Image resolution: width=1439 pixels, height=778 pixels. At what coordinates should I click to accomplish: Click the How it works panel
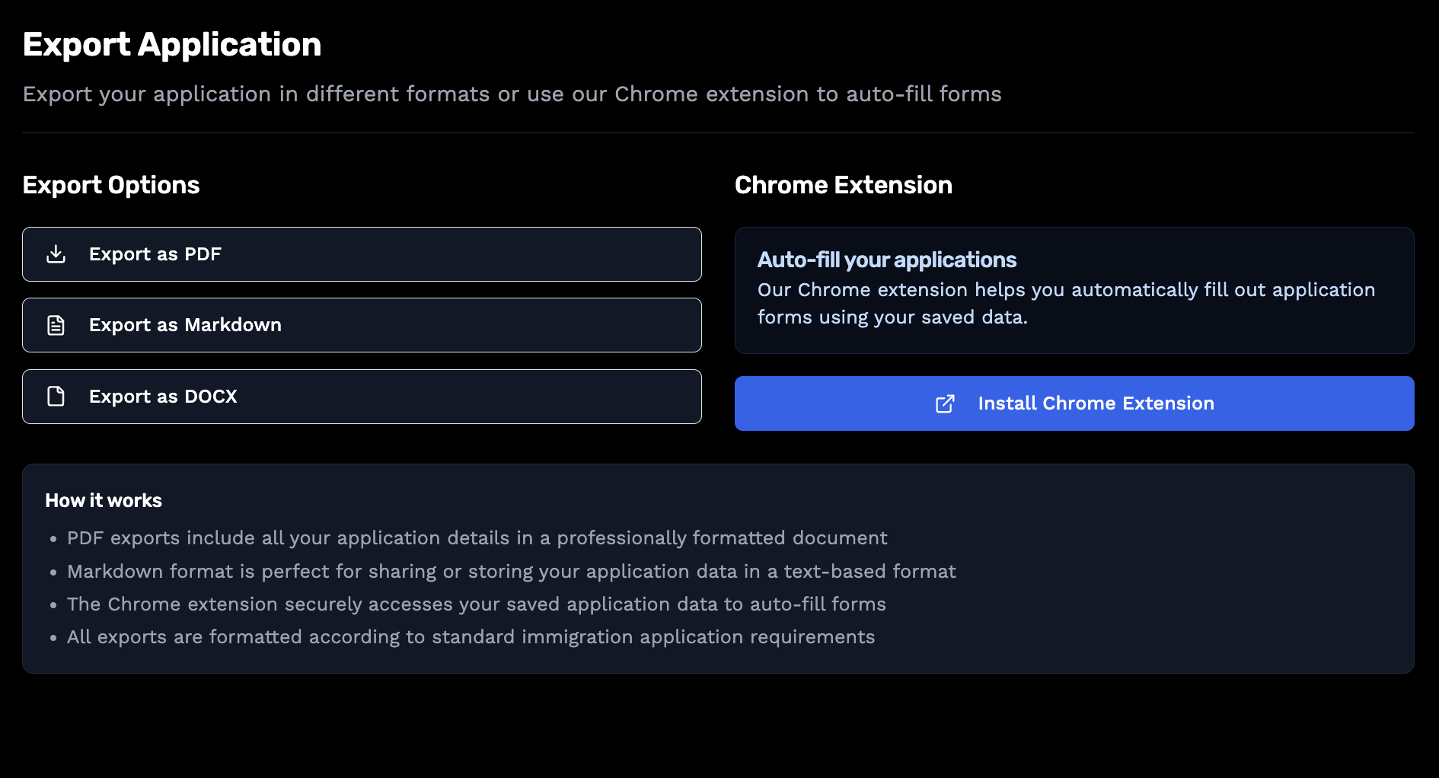point(719,567)
